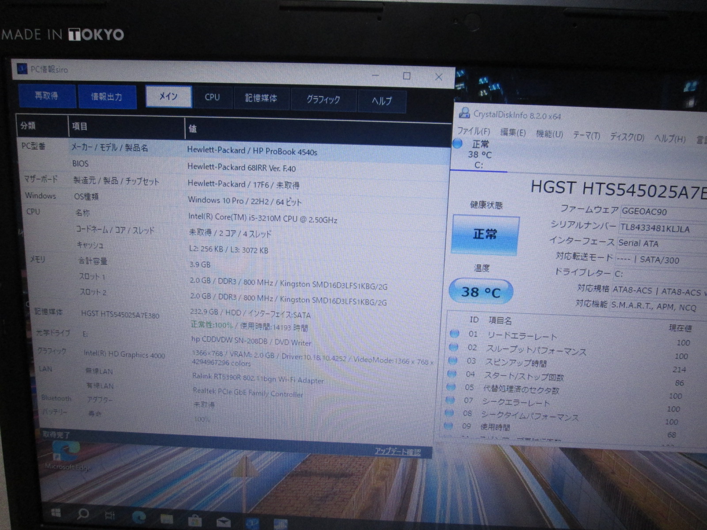The width and height of the screenshot is (707, 530).
Task: Click the PC情報siro title bar icon
Action: pyautogui.click(x=22, y=68)
